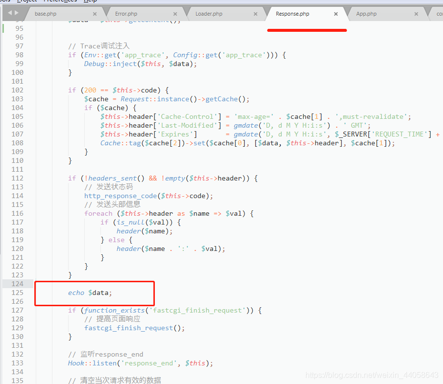
Task: Click 'function_exists' on line 127
Action: click(x=114, y=311)
